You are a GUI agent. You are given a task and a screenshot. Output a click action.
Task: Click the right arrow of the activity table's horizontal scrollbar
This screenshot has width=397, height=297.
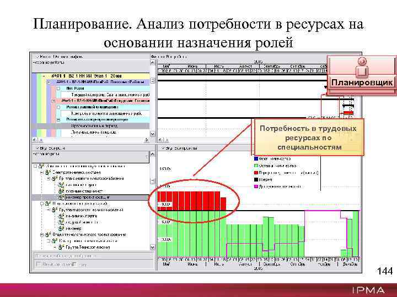click(x=146, y=140)
